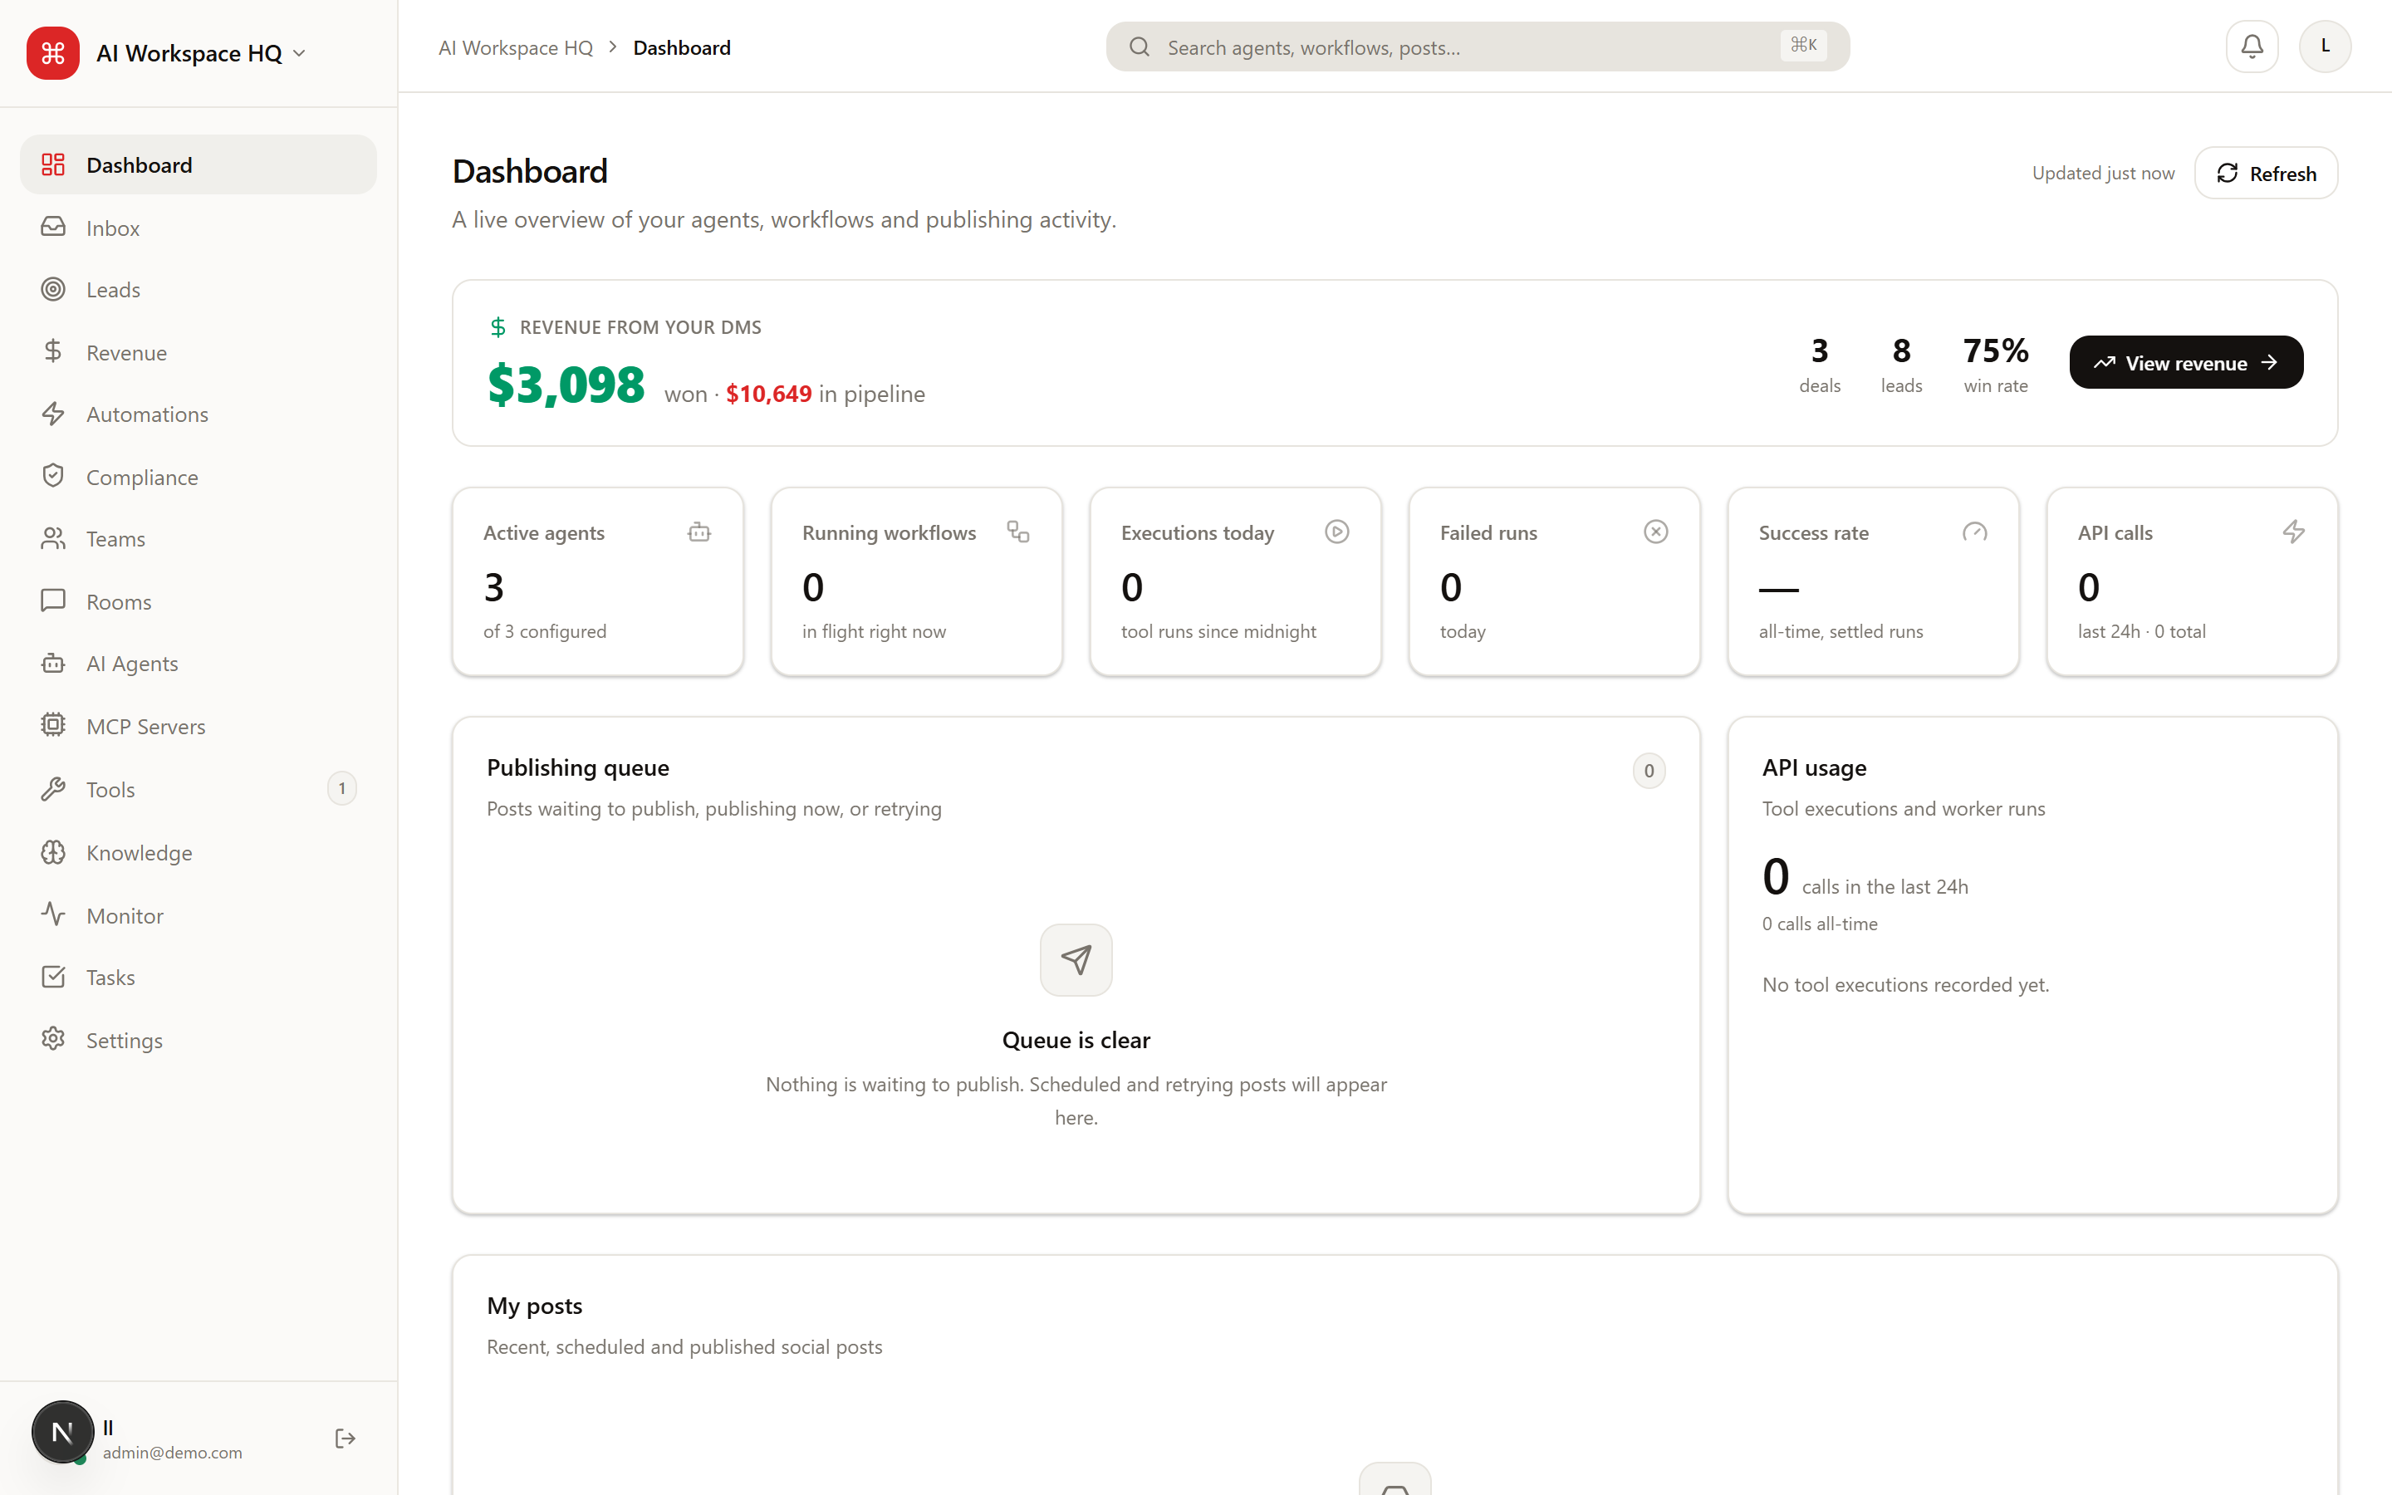
Task: Click the Executions today play icon
Action: (1337, 532)
